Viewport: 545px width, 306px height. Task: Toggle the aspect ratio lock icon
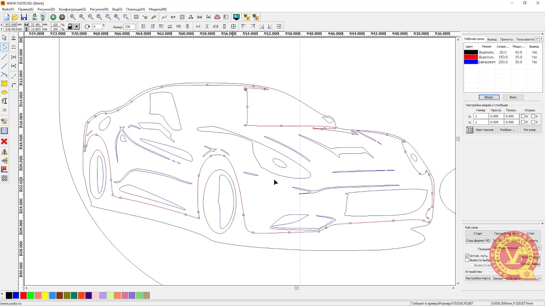(x=69, y=27)
